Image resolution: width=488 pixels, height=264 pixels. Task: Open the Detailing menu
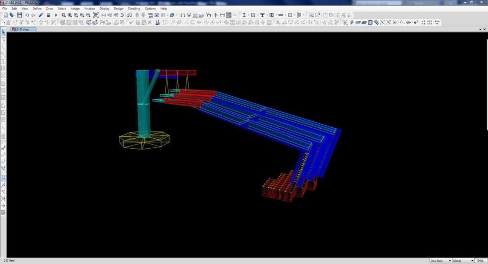(x=134, y=9)
